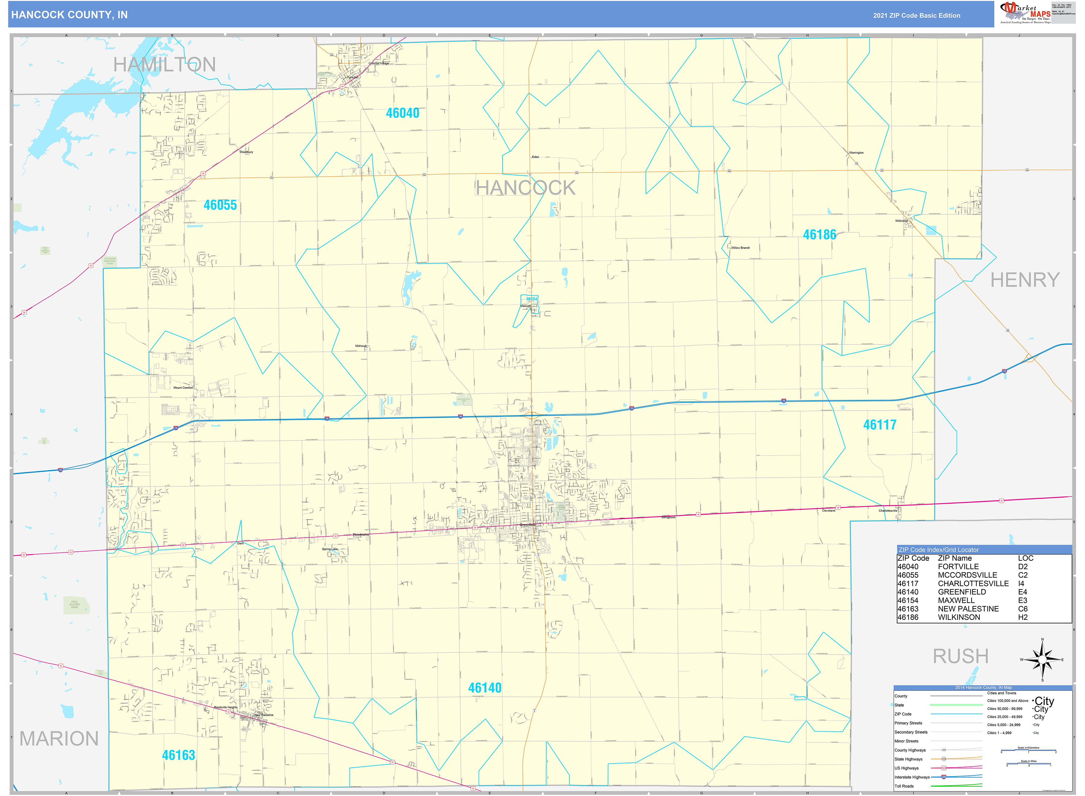Click the cyan ZIP Code line sample in legend
The height and width of the screenshot is (796, 1085).
957,714
